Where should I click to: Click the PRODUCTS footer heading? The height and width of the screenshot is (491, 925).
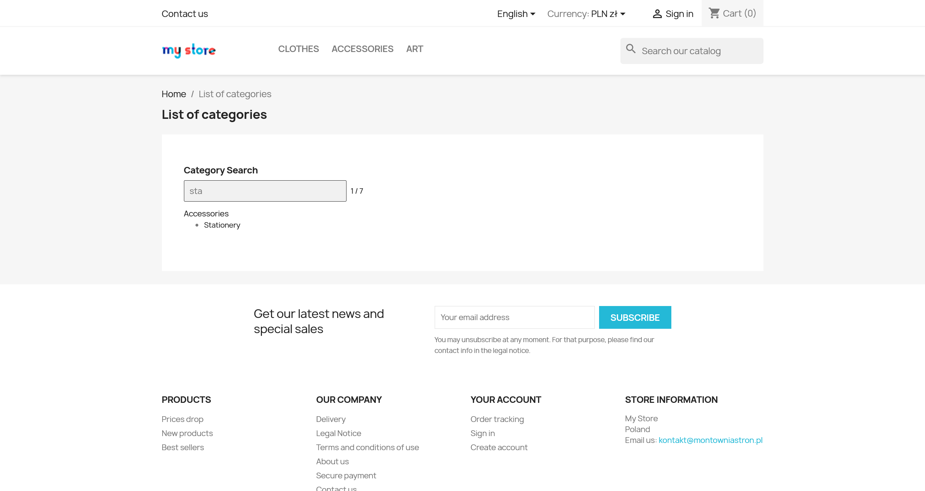point(186,400)
